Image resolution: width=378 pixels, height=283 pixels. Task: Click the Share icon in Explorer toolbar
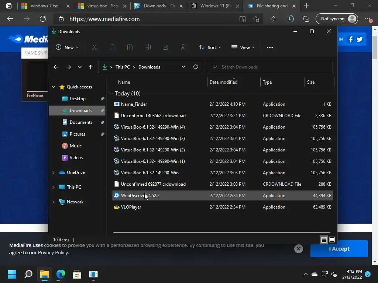pyautogui.click(x=165, y=48)
